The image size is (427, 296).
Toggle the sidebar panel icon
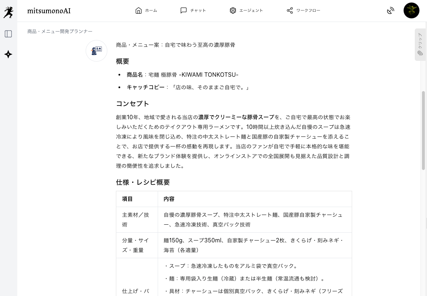point(8,34)
